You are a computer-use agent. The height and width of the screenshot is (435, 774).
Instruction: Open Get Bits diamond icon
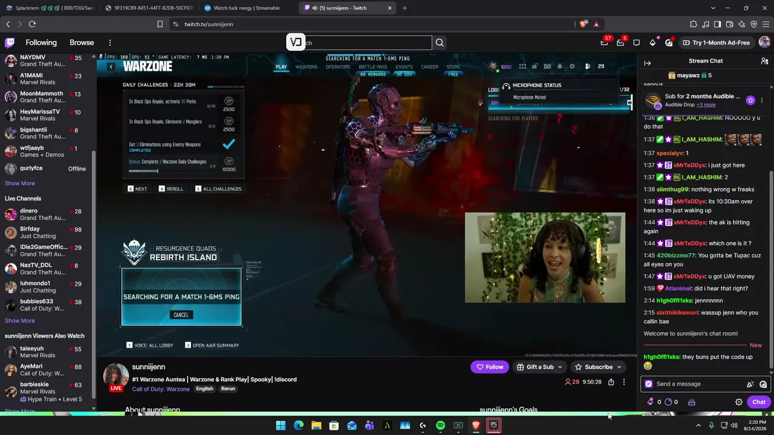pyautogui.click(x=652, y=42)
